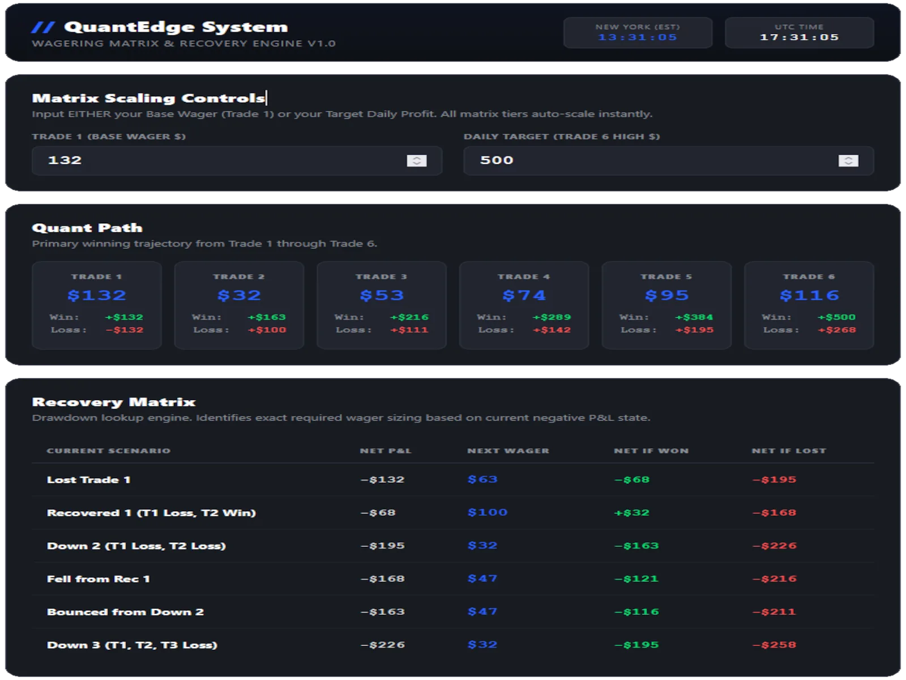This screenshot has height=680, width=906.
Task: Click the -$211 net if lost value
Action: [774, 612]
